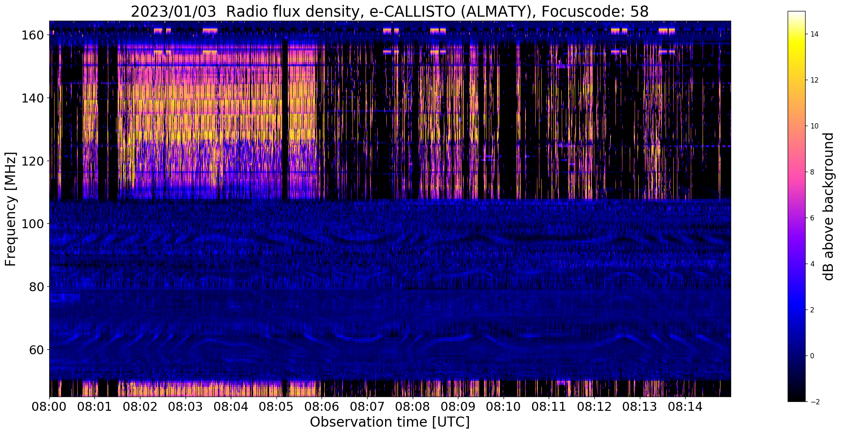Click the 08:10 time tick label
This screenshot has width=841, height=434.
pyautogui.click(x=504, y=406)
